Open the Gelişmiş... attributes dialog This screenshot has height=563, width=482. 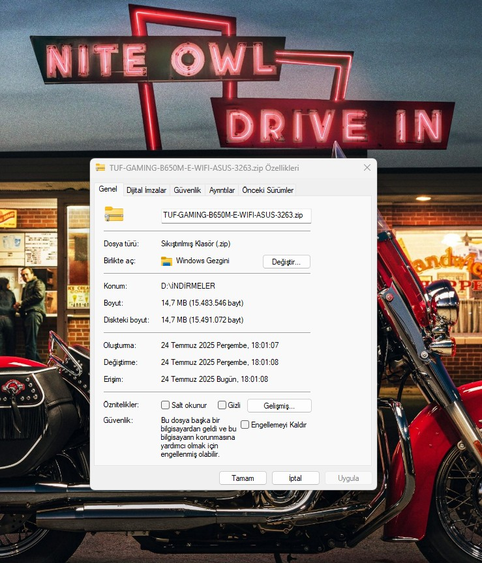(x=279, y=406)
